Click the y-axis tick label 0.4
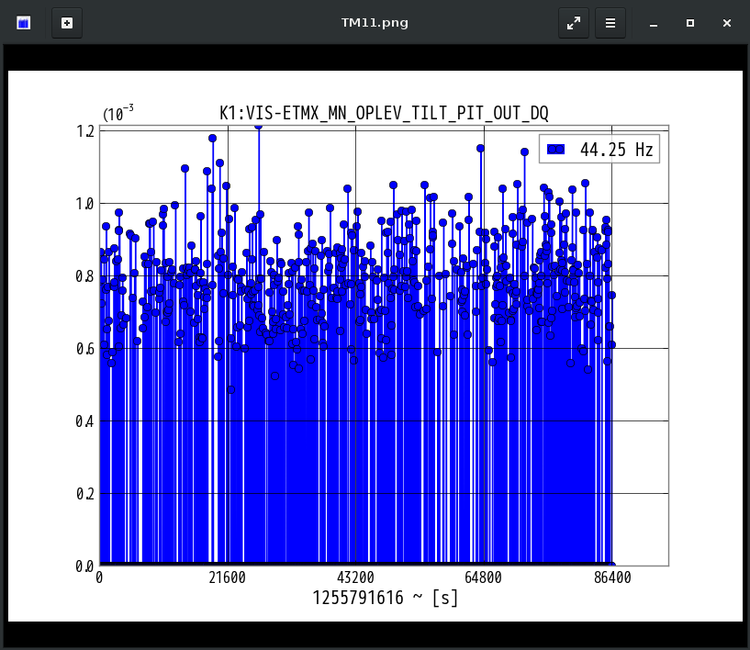This screenshot has width=750, height=650. pyautogui.click(x=85, y=420)
